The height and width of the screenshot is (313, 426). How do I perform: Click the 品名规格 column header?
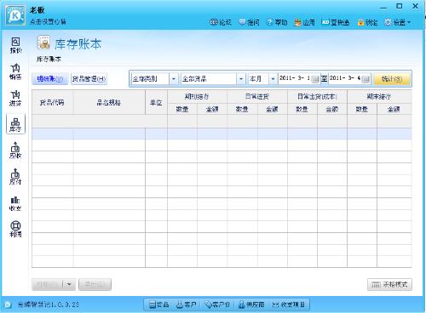pos(109,102)
